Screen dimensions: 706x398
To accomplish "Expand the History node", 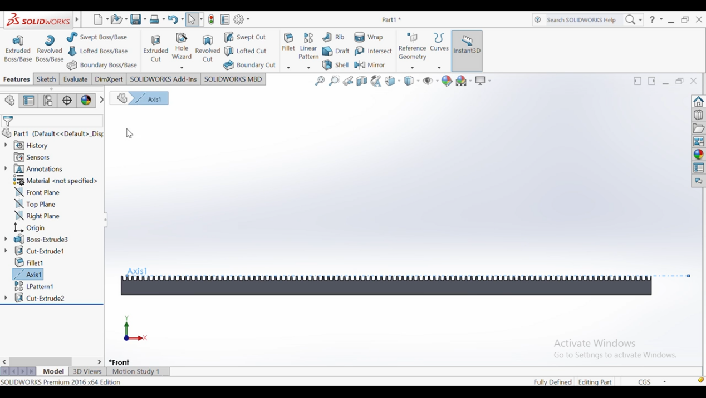I will tap(6, 146).
